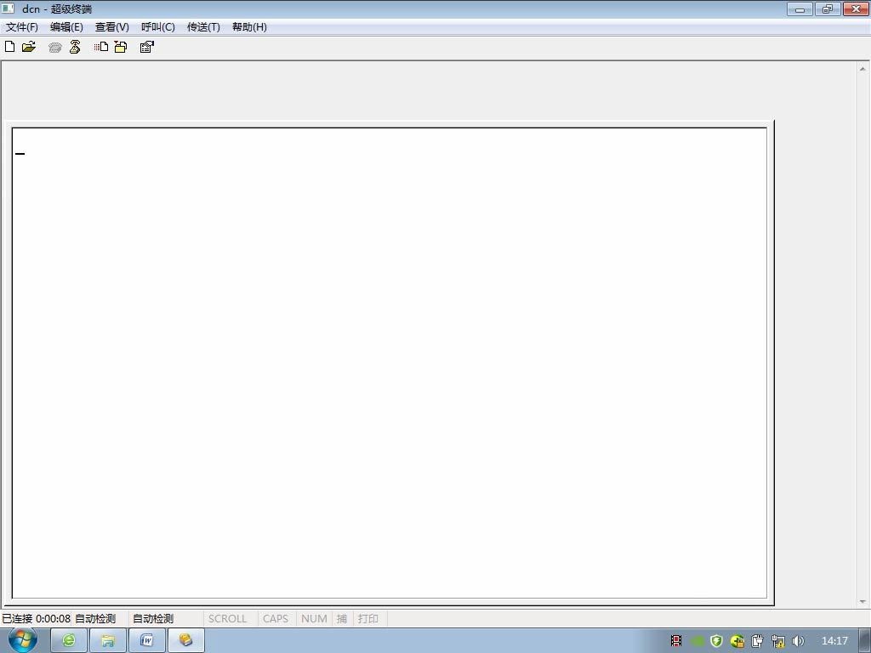This screenshot has height=653, width=871.
Task: Open the 文件(F) menu
Action: click(x=21, y=26)
